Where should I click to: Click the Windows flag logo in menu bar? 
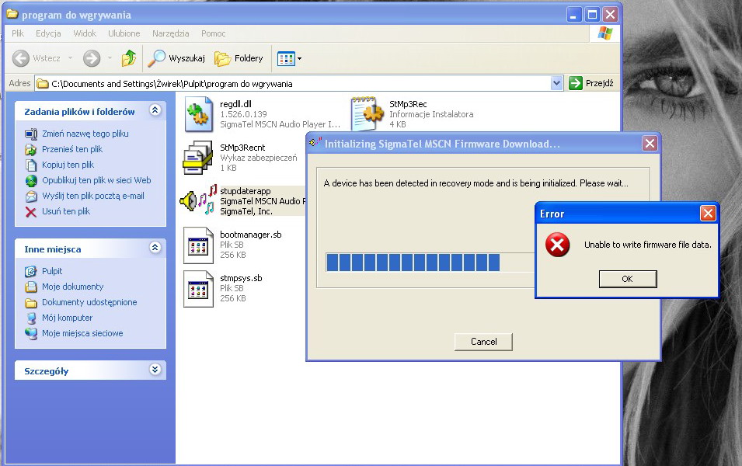604,33
